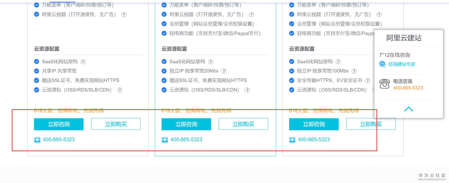Viewport: 449px width, 183px height.
Task: Click 云资源包 (OSS/RDS/SLB/CDN) text in shared-IP plan
Action: click(x=77, y=90)
